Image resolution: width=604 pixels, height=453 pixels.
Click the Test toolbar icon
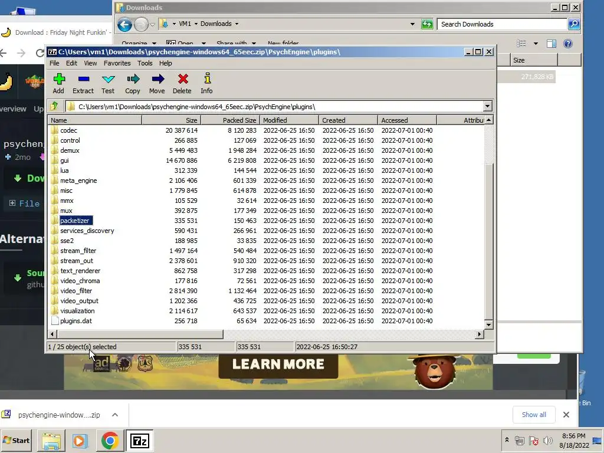pyautogui.click(x=108, y=83)
